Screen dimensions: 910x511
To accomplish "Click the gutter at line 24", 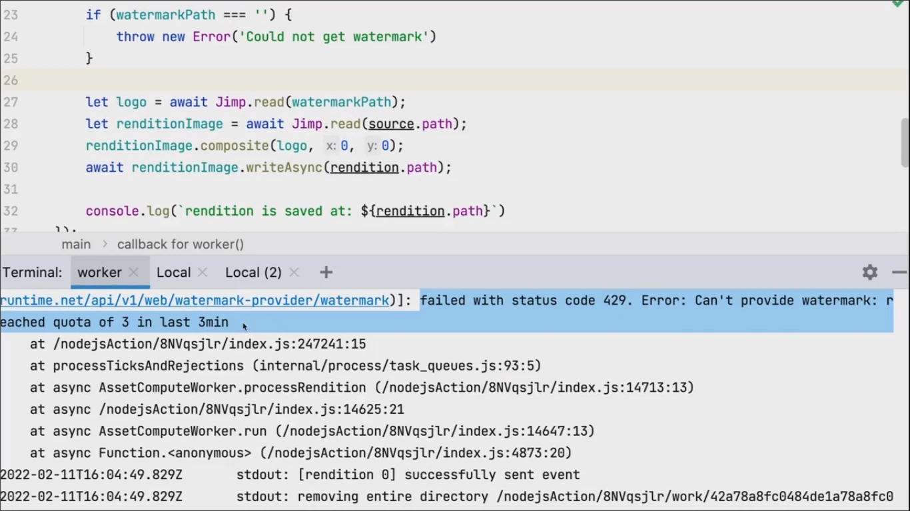I will [x=11, y=37].
